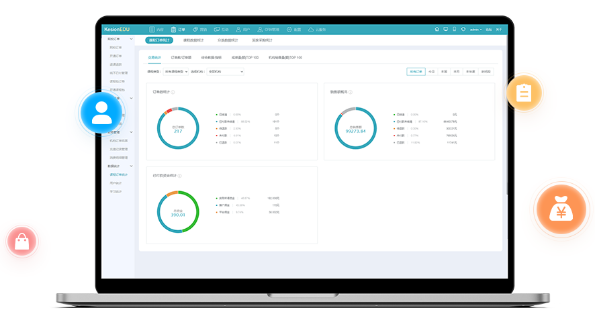Switch to the 综合数据/指标 tab
This screenshot has width=595, height=312.
(x=212, y=58)
